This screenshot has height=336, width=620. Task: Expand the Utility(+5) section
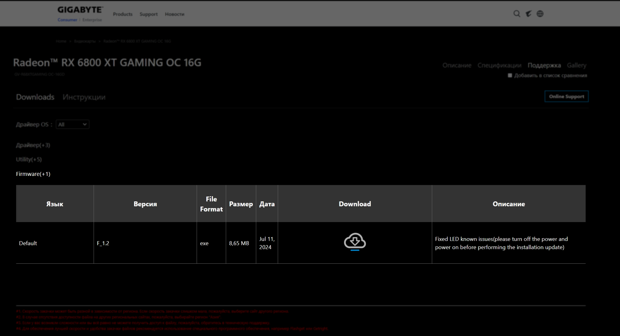click(x=29, y=159)
